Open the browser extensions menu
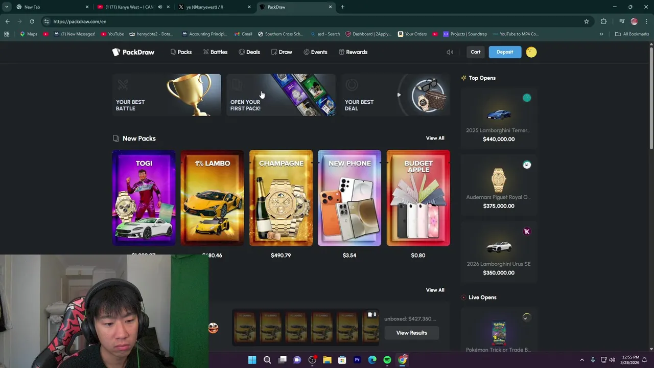This screenshot has width=654, height=368. point(603,21)
